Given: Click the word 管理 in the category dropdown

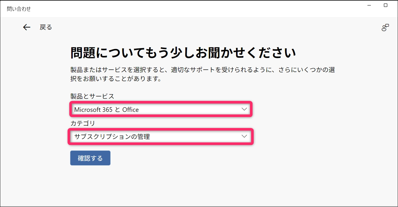Looking at the screenshot, I should click(x=145, y=137).
